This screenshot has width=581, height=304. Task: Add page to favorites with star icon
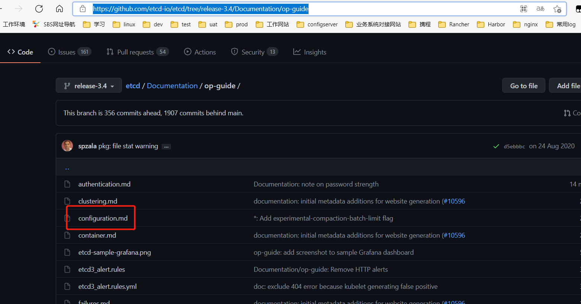[x=557, y=9]
